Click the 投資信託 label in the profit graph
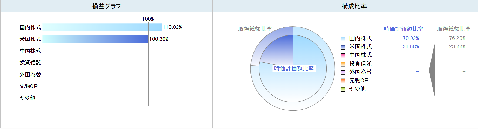Viewport: 478px width, 129px height. point(30,63)
